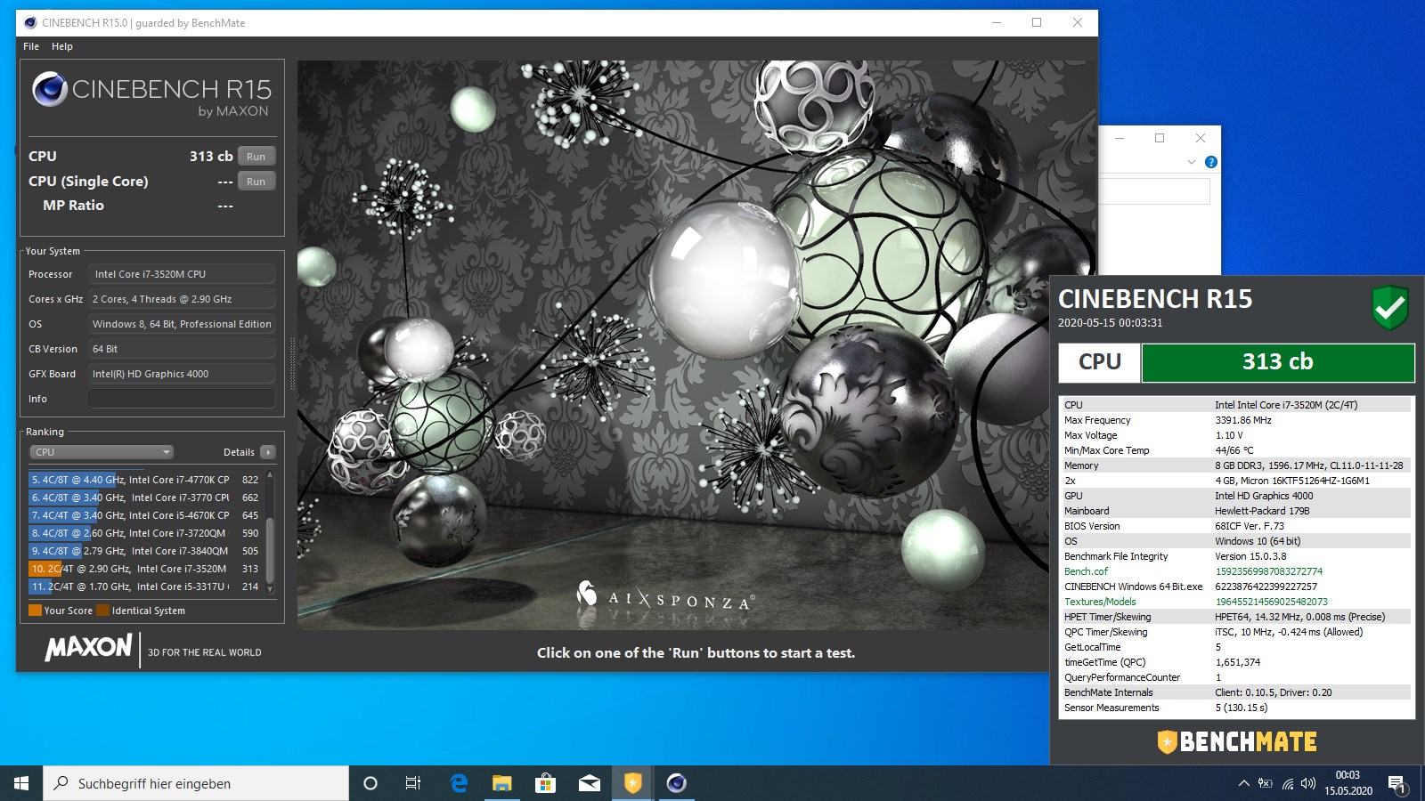The image size is (1425, 801).
Task: Switch to BenchMate taskbar icon
Action: pyautogui.click(x=632, y=783)
